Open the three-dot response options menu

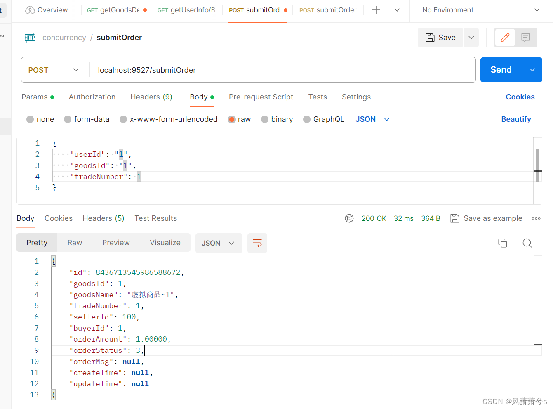click(536, 218)
